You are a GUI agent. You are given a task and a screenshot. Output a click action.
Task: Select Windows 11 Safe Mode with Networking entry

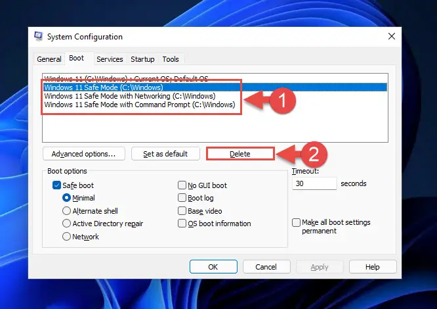point(215,96)
